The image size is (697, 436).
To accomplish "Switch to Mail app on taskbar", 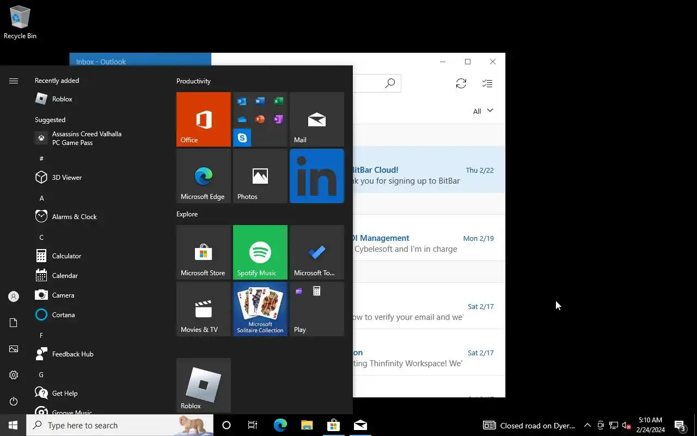I will tap(360, 425).
